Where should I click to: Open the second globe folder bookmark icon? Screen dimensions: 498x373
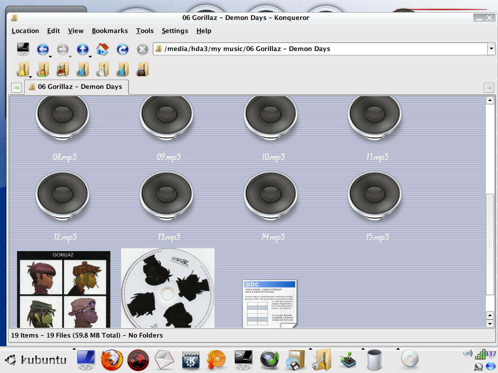(x=123, y=69)
